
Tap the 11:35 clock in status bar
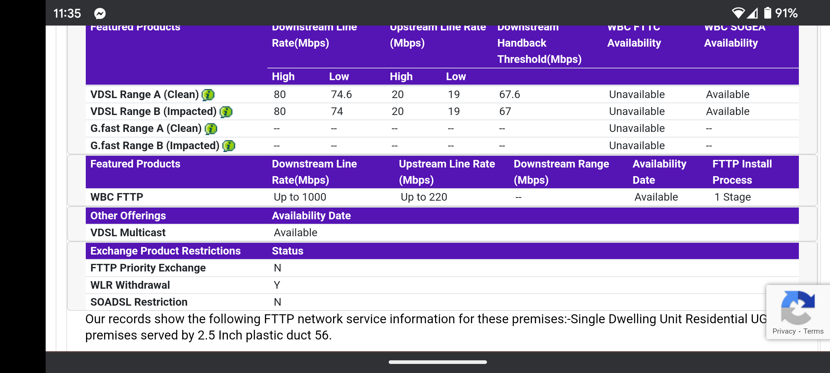click(x=67, y=13)
